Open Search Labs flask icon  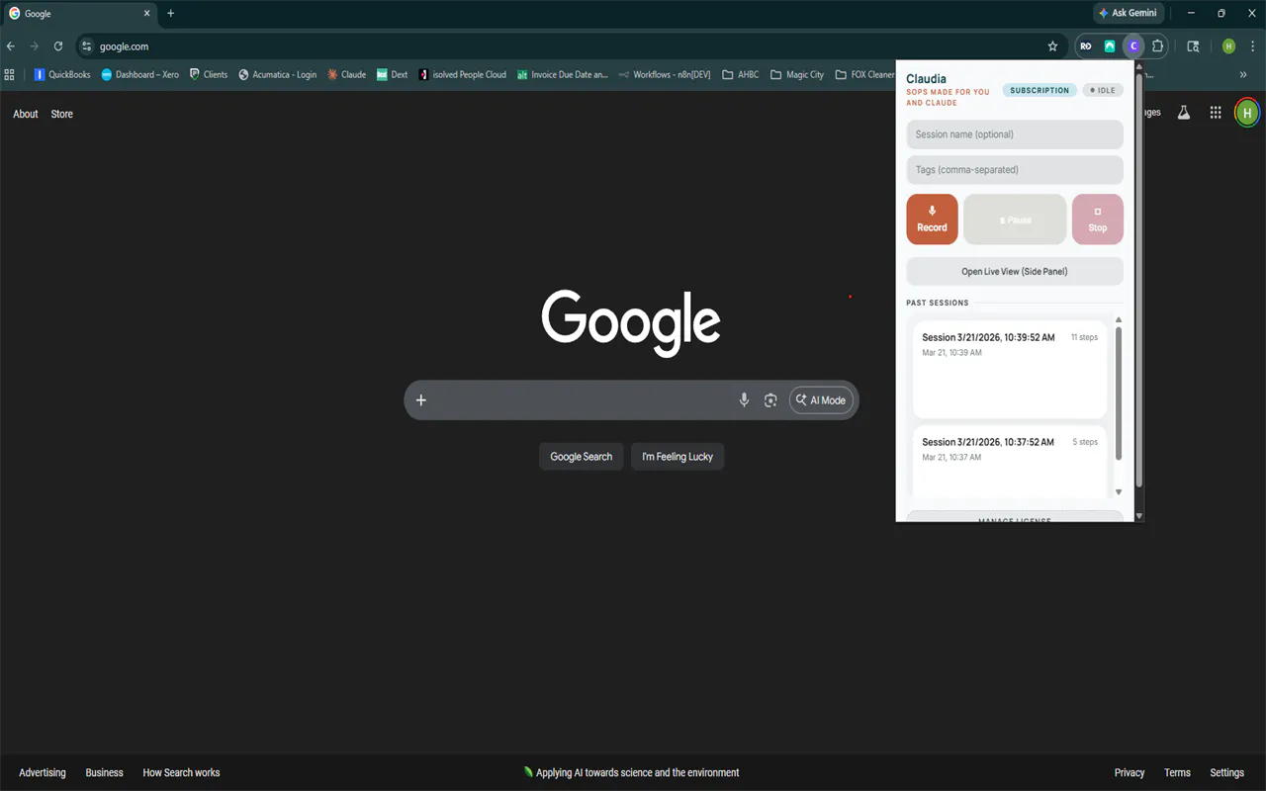click(x=1183, y=113)
